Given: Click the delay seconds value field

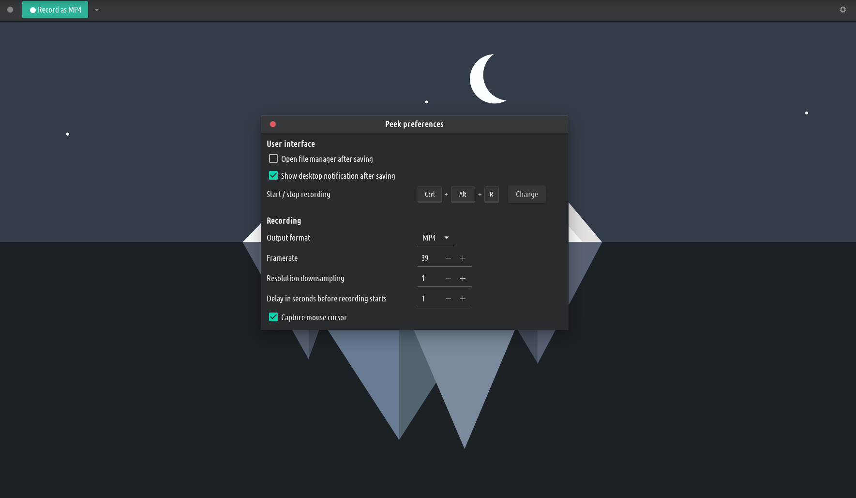Looking at the screenshot, I should (x=429, y=299).
